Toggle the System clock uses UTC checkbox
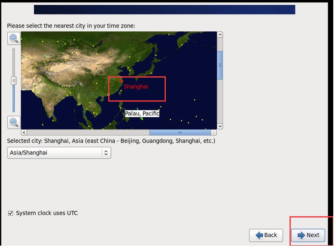Image resolution: width=334 pixels, height=246 pixels. click(11, 213)
